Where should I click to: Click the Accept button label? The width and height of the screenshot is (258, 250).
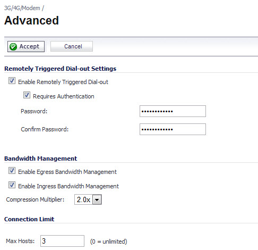click(x=29, y=46)
